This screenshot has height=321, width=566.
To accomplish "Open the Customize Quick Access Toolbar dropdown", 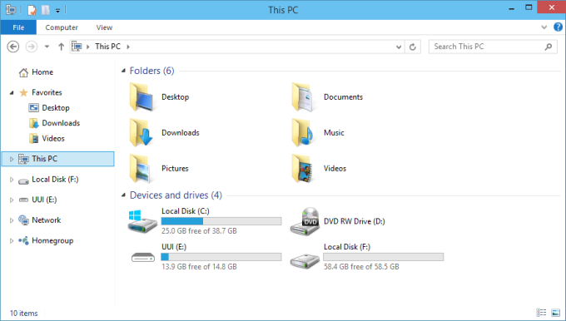I will pos(57,11).
